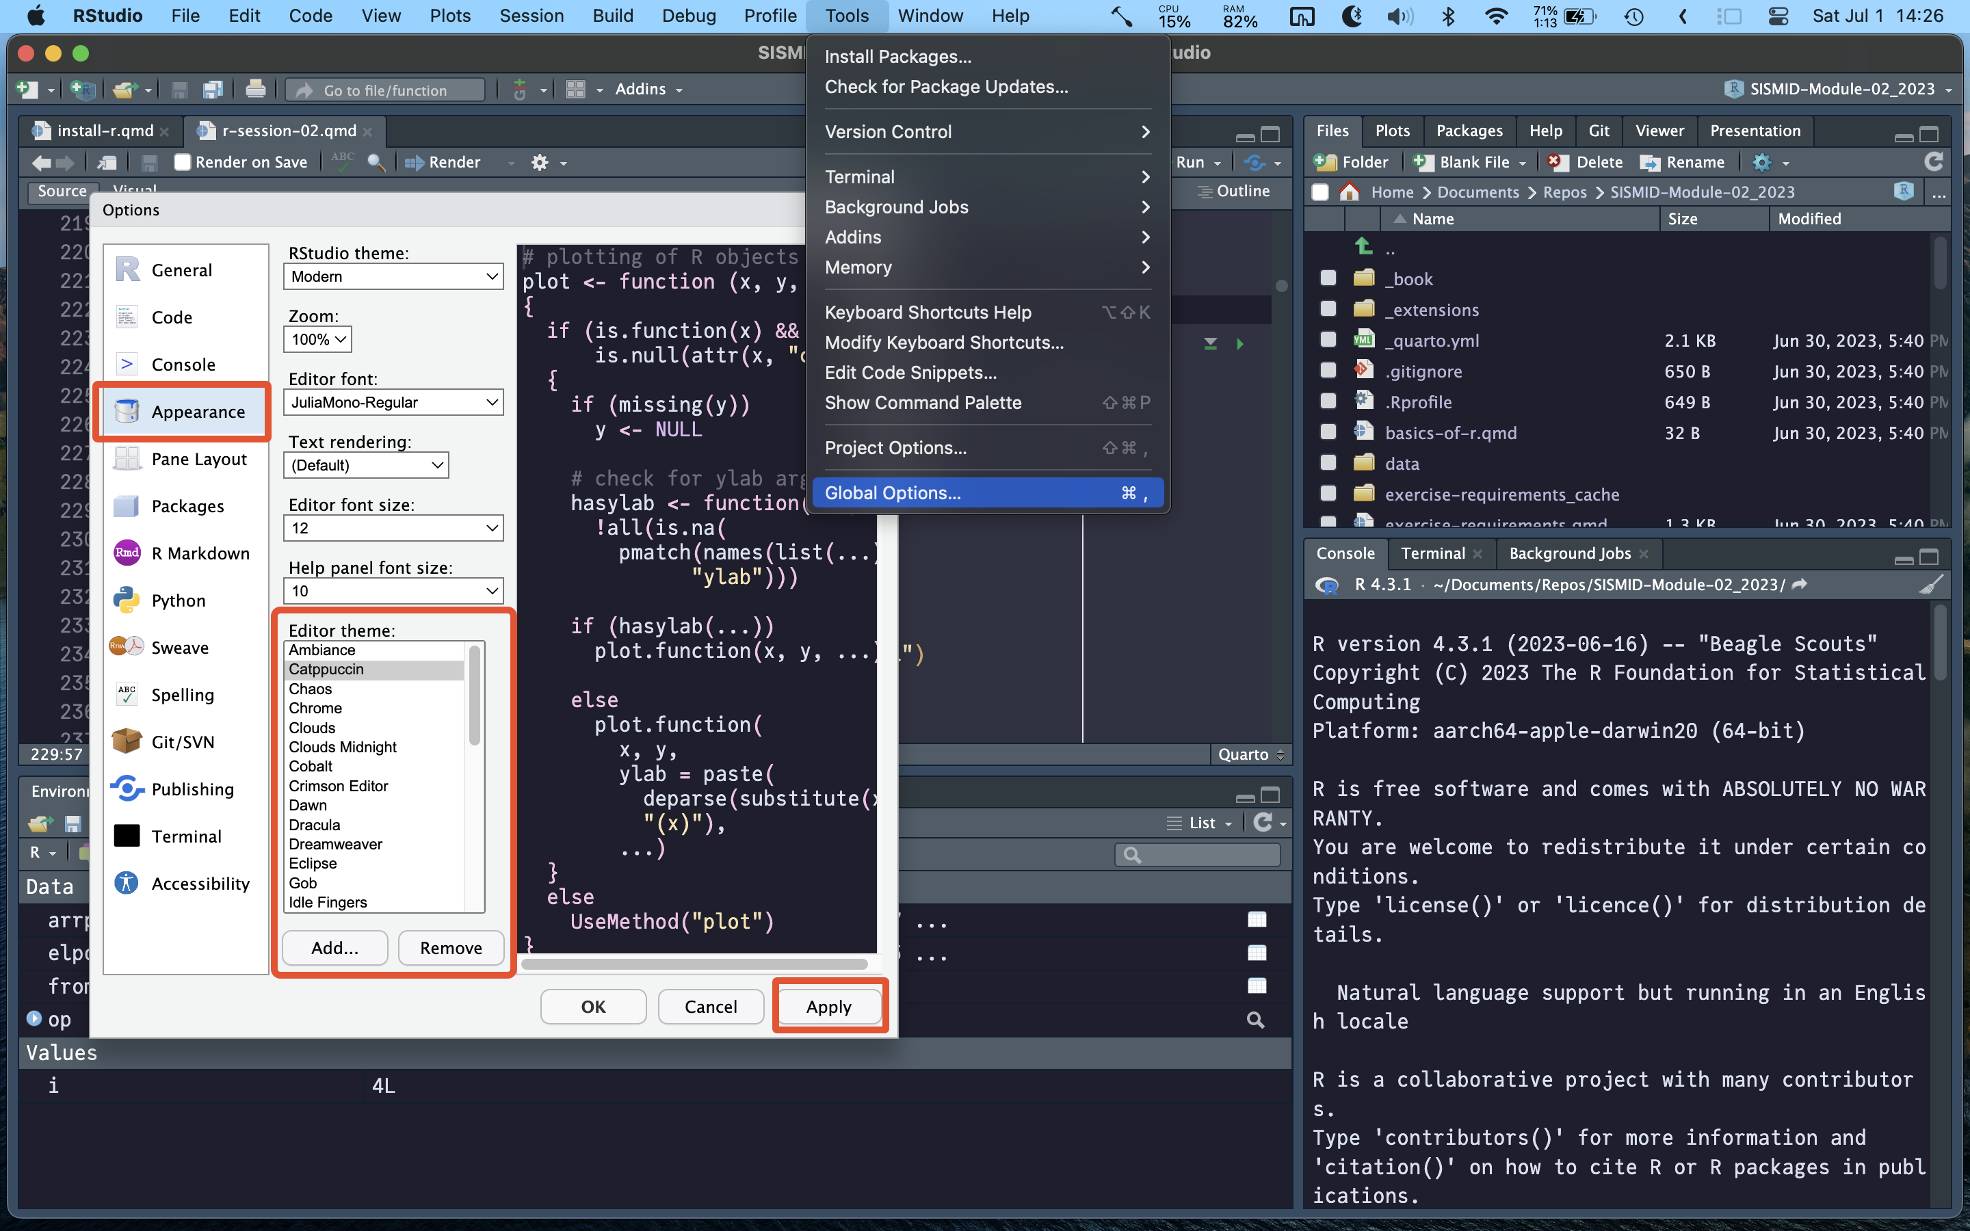
Task: Enable Render on Save checkbox
Action: 183,162
